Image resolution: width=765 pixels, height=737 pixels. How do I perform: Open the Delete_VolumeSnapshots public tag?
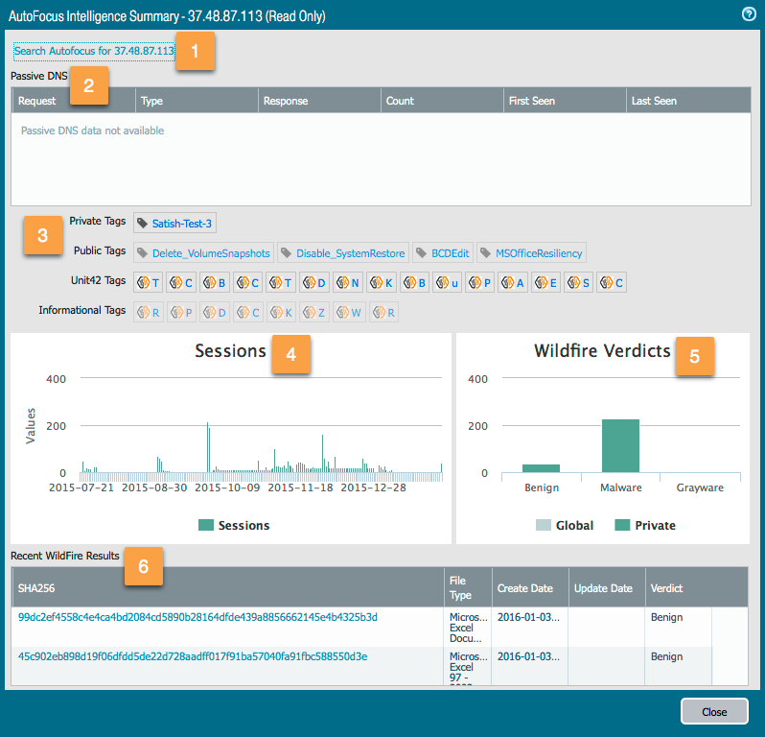point(203,253)
